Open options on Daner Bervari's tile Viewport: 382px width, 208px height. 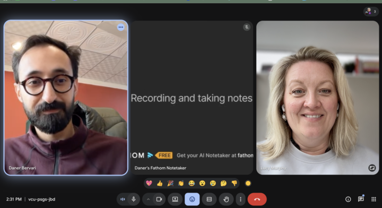(121, 27)
